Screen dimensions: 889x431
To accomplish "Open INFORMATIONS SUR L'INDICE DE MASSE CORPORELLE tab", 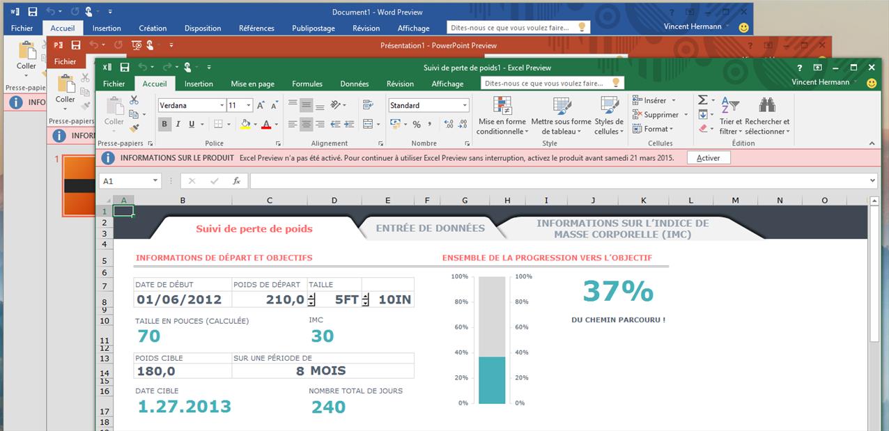I will [622, 229].
